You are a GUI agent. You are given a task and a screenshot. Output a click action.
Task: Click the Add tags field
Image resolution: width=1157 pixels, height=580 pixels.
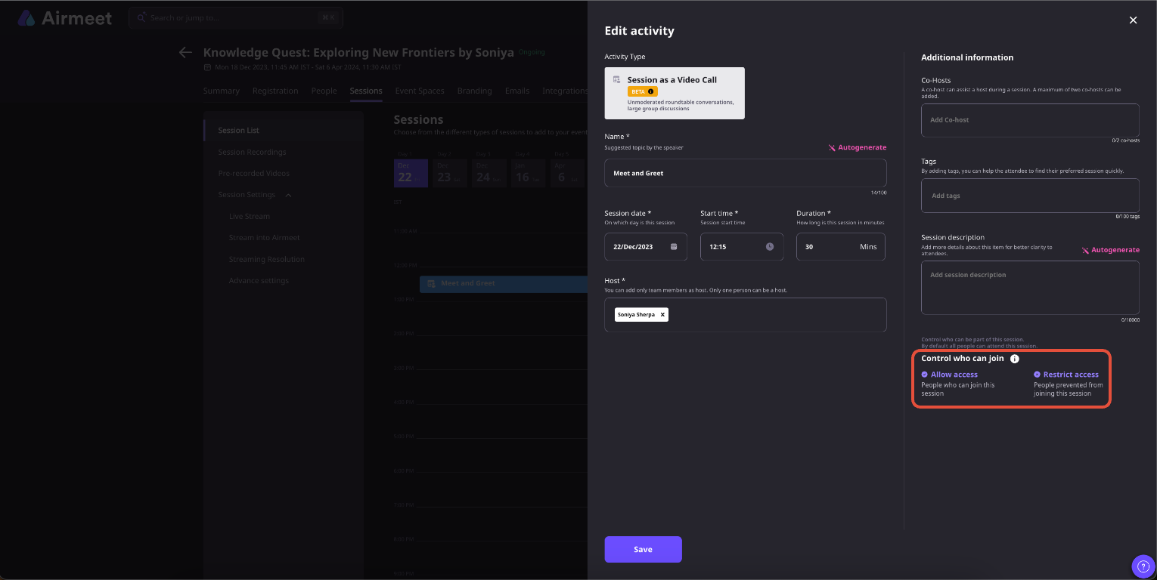tap(1030, 196)
